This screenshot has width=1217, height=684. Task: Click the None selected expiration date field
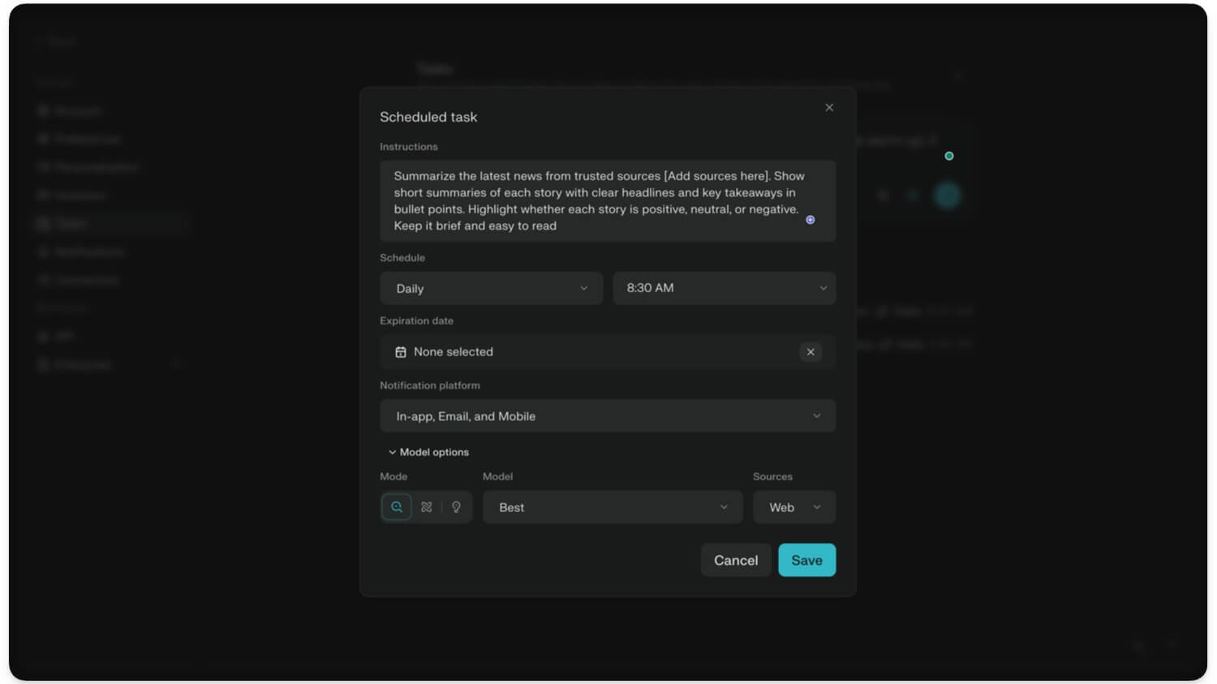(592, 352)
